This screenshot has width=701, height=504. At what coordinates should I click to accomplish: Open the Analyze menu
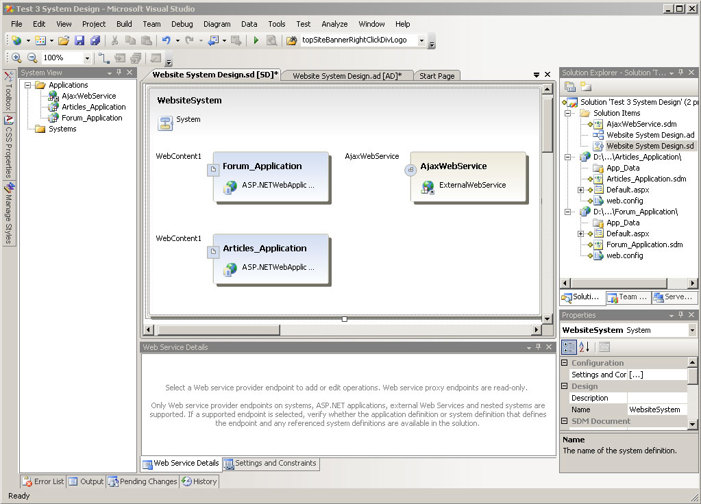(x=334, y=24)
